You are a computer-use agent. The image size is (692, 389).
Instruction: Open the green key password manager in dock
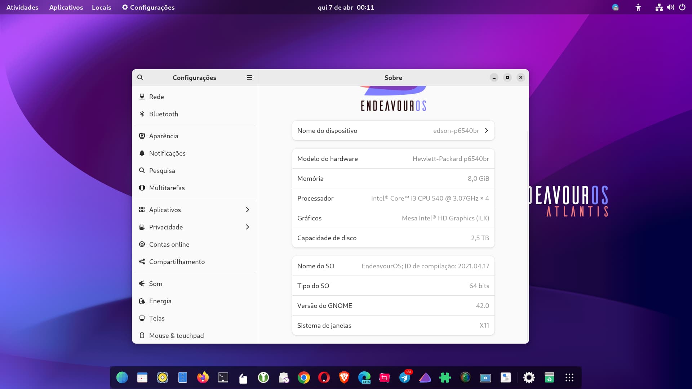point(263,377)
